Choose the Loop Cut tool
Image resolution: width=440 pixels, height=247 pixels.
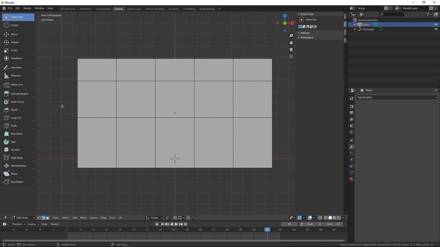pyautogui.click(x=16, y=118)
